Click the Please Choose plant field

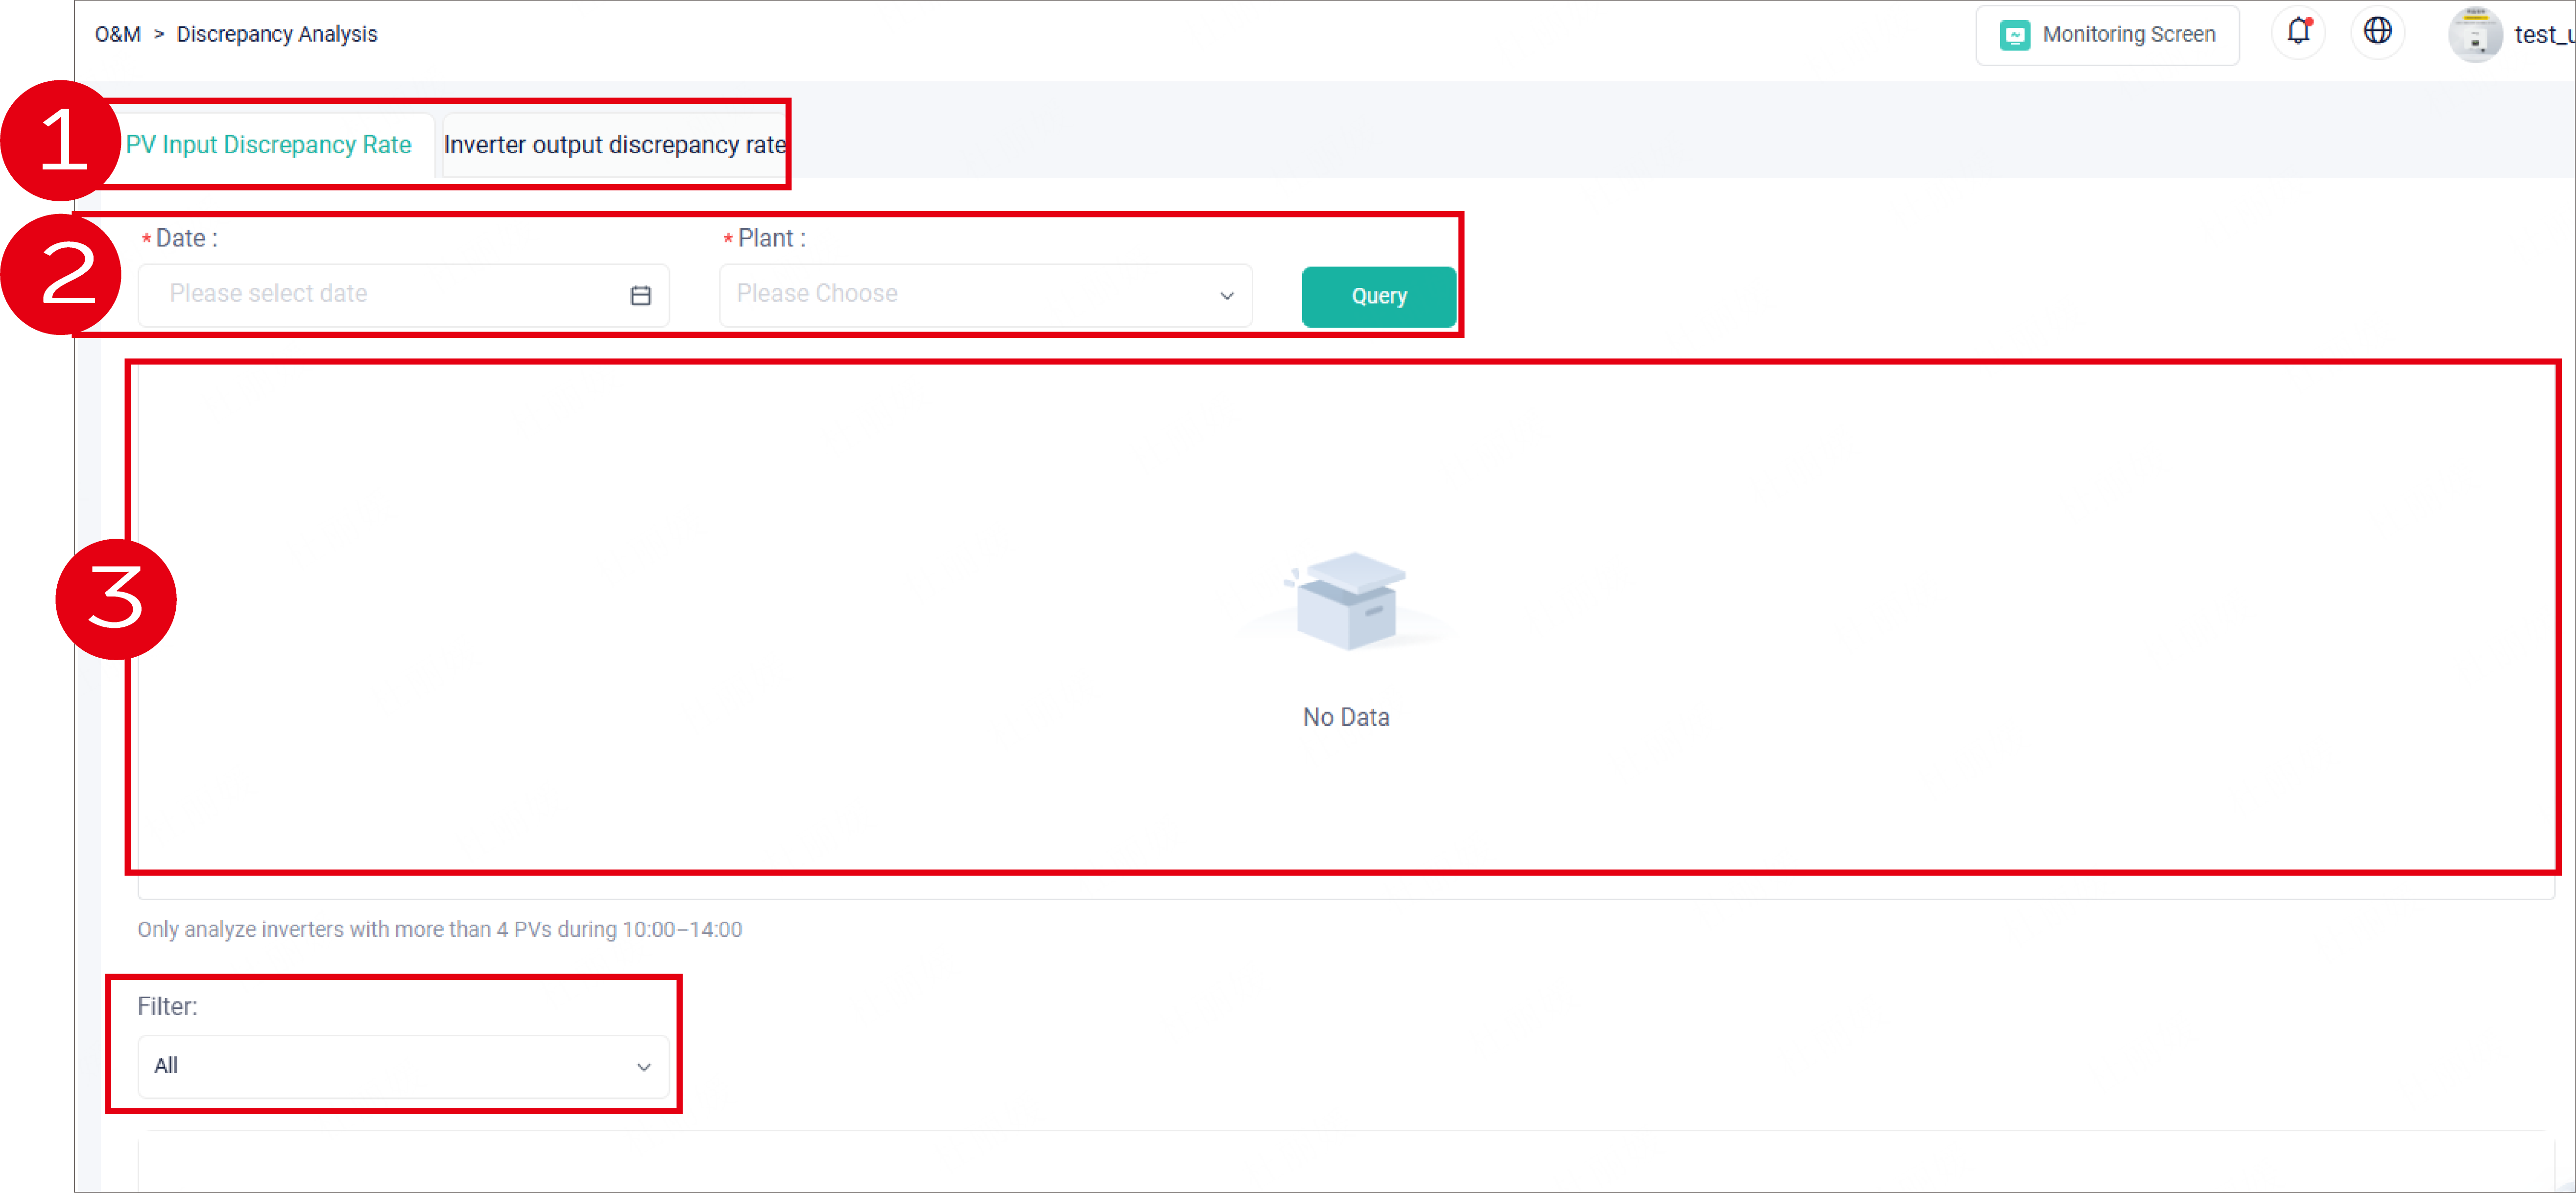pos(900,293)
